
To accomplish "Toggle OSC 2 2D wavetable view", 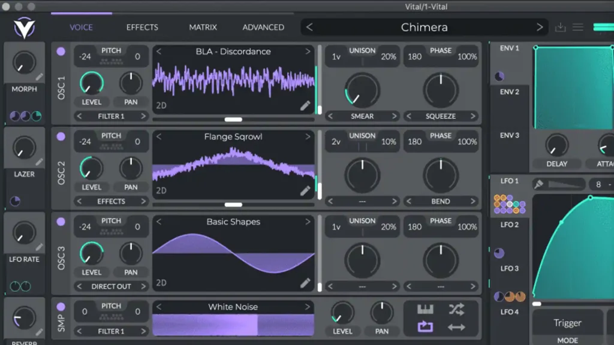I will (x=161, y=190).
